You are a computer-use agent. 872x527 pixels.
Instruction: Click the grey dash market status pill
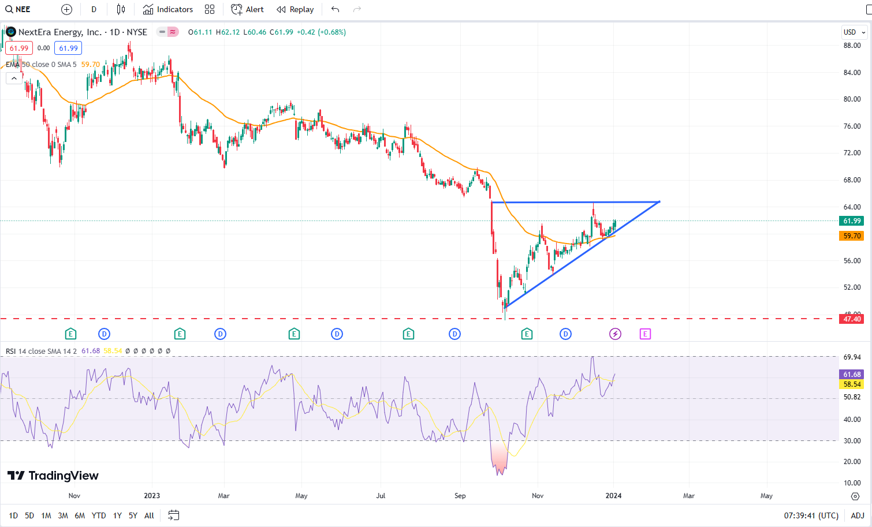pyautogui.click(x=162, y=32)
